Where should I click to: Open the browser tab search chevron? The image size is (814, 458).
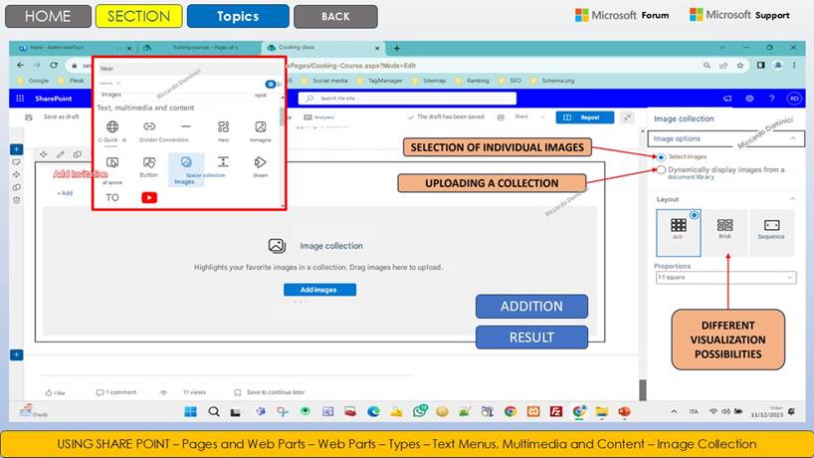[722, 47]
